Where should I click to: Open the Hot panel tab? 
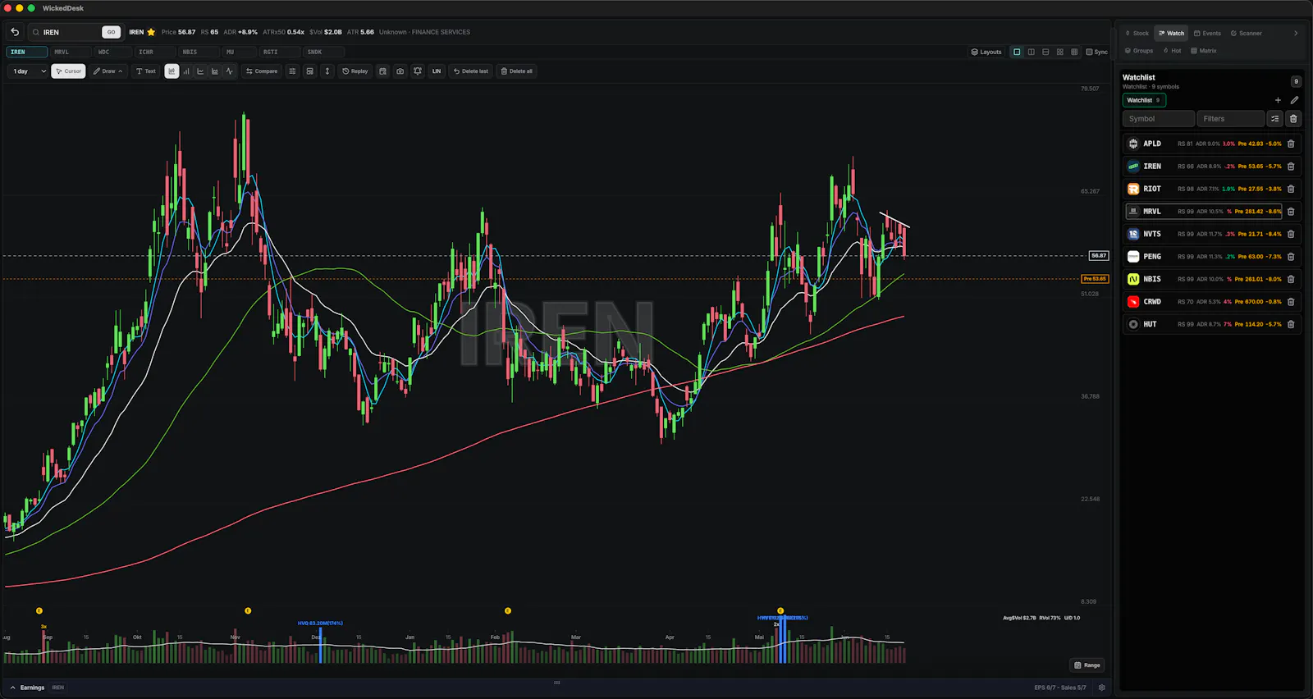click(x=1173, y=51)
